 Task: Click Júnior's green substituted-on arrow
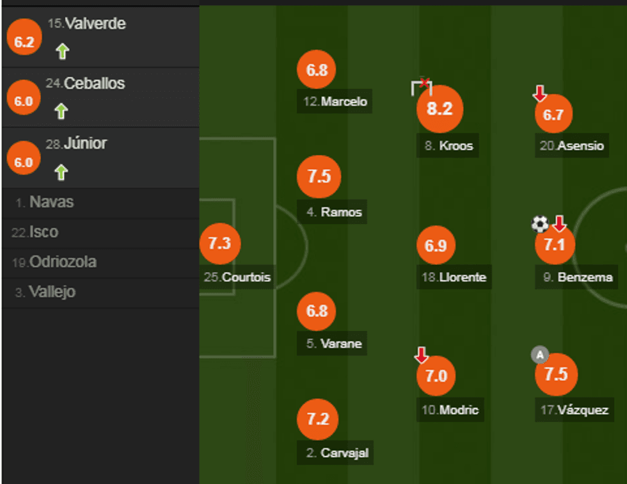click(61, 172)
